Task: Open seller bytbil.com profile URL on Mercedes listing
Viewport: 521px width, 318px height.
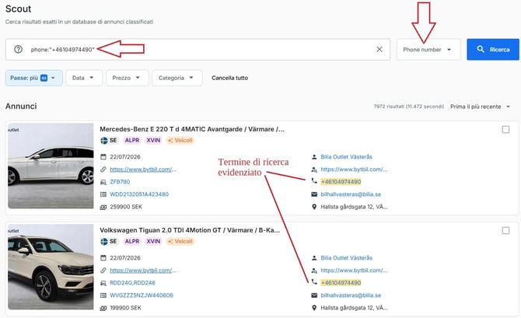Action: [354, 169]
